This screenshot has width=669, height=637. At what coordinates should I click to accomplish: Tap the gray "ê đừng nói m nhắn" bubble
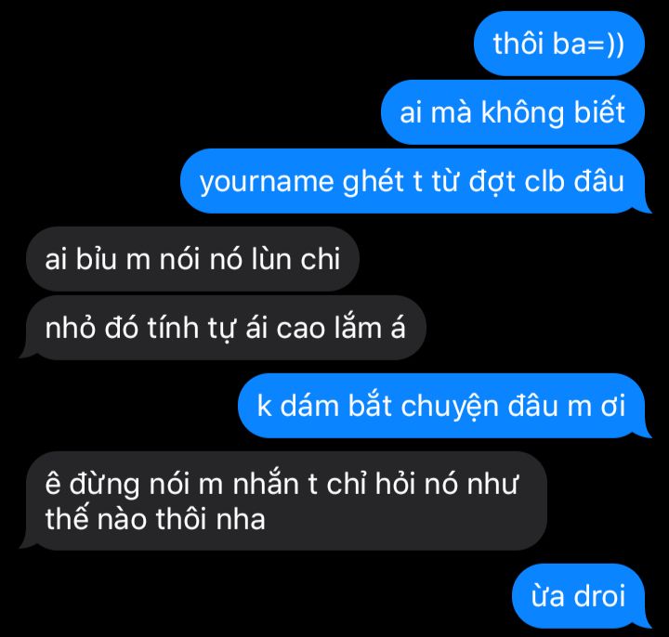point(282,501)
